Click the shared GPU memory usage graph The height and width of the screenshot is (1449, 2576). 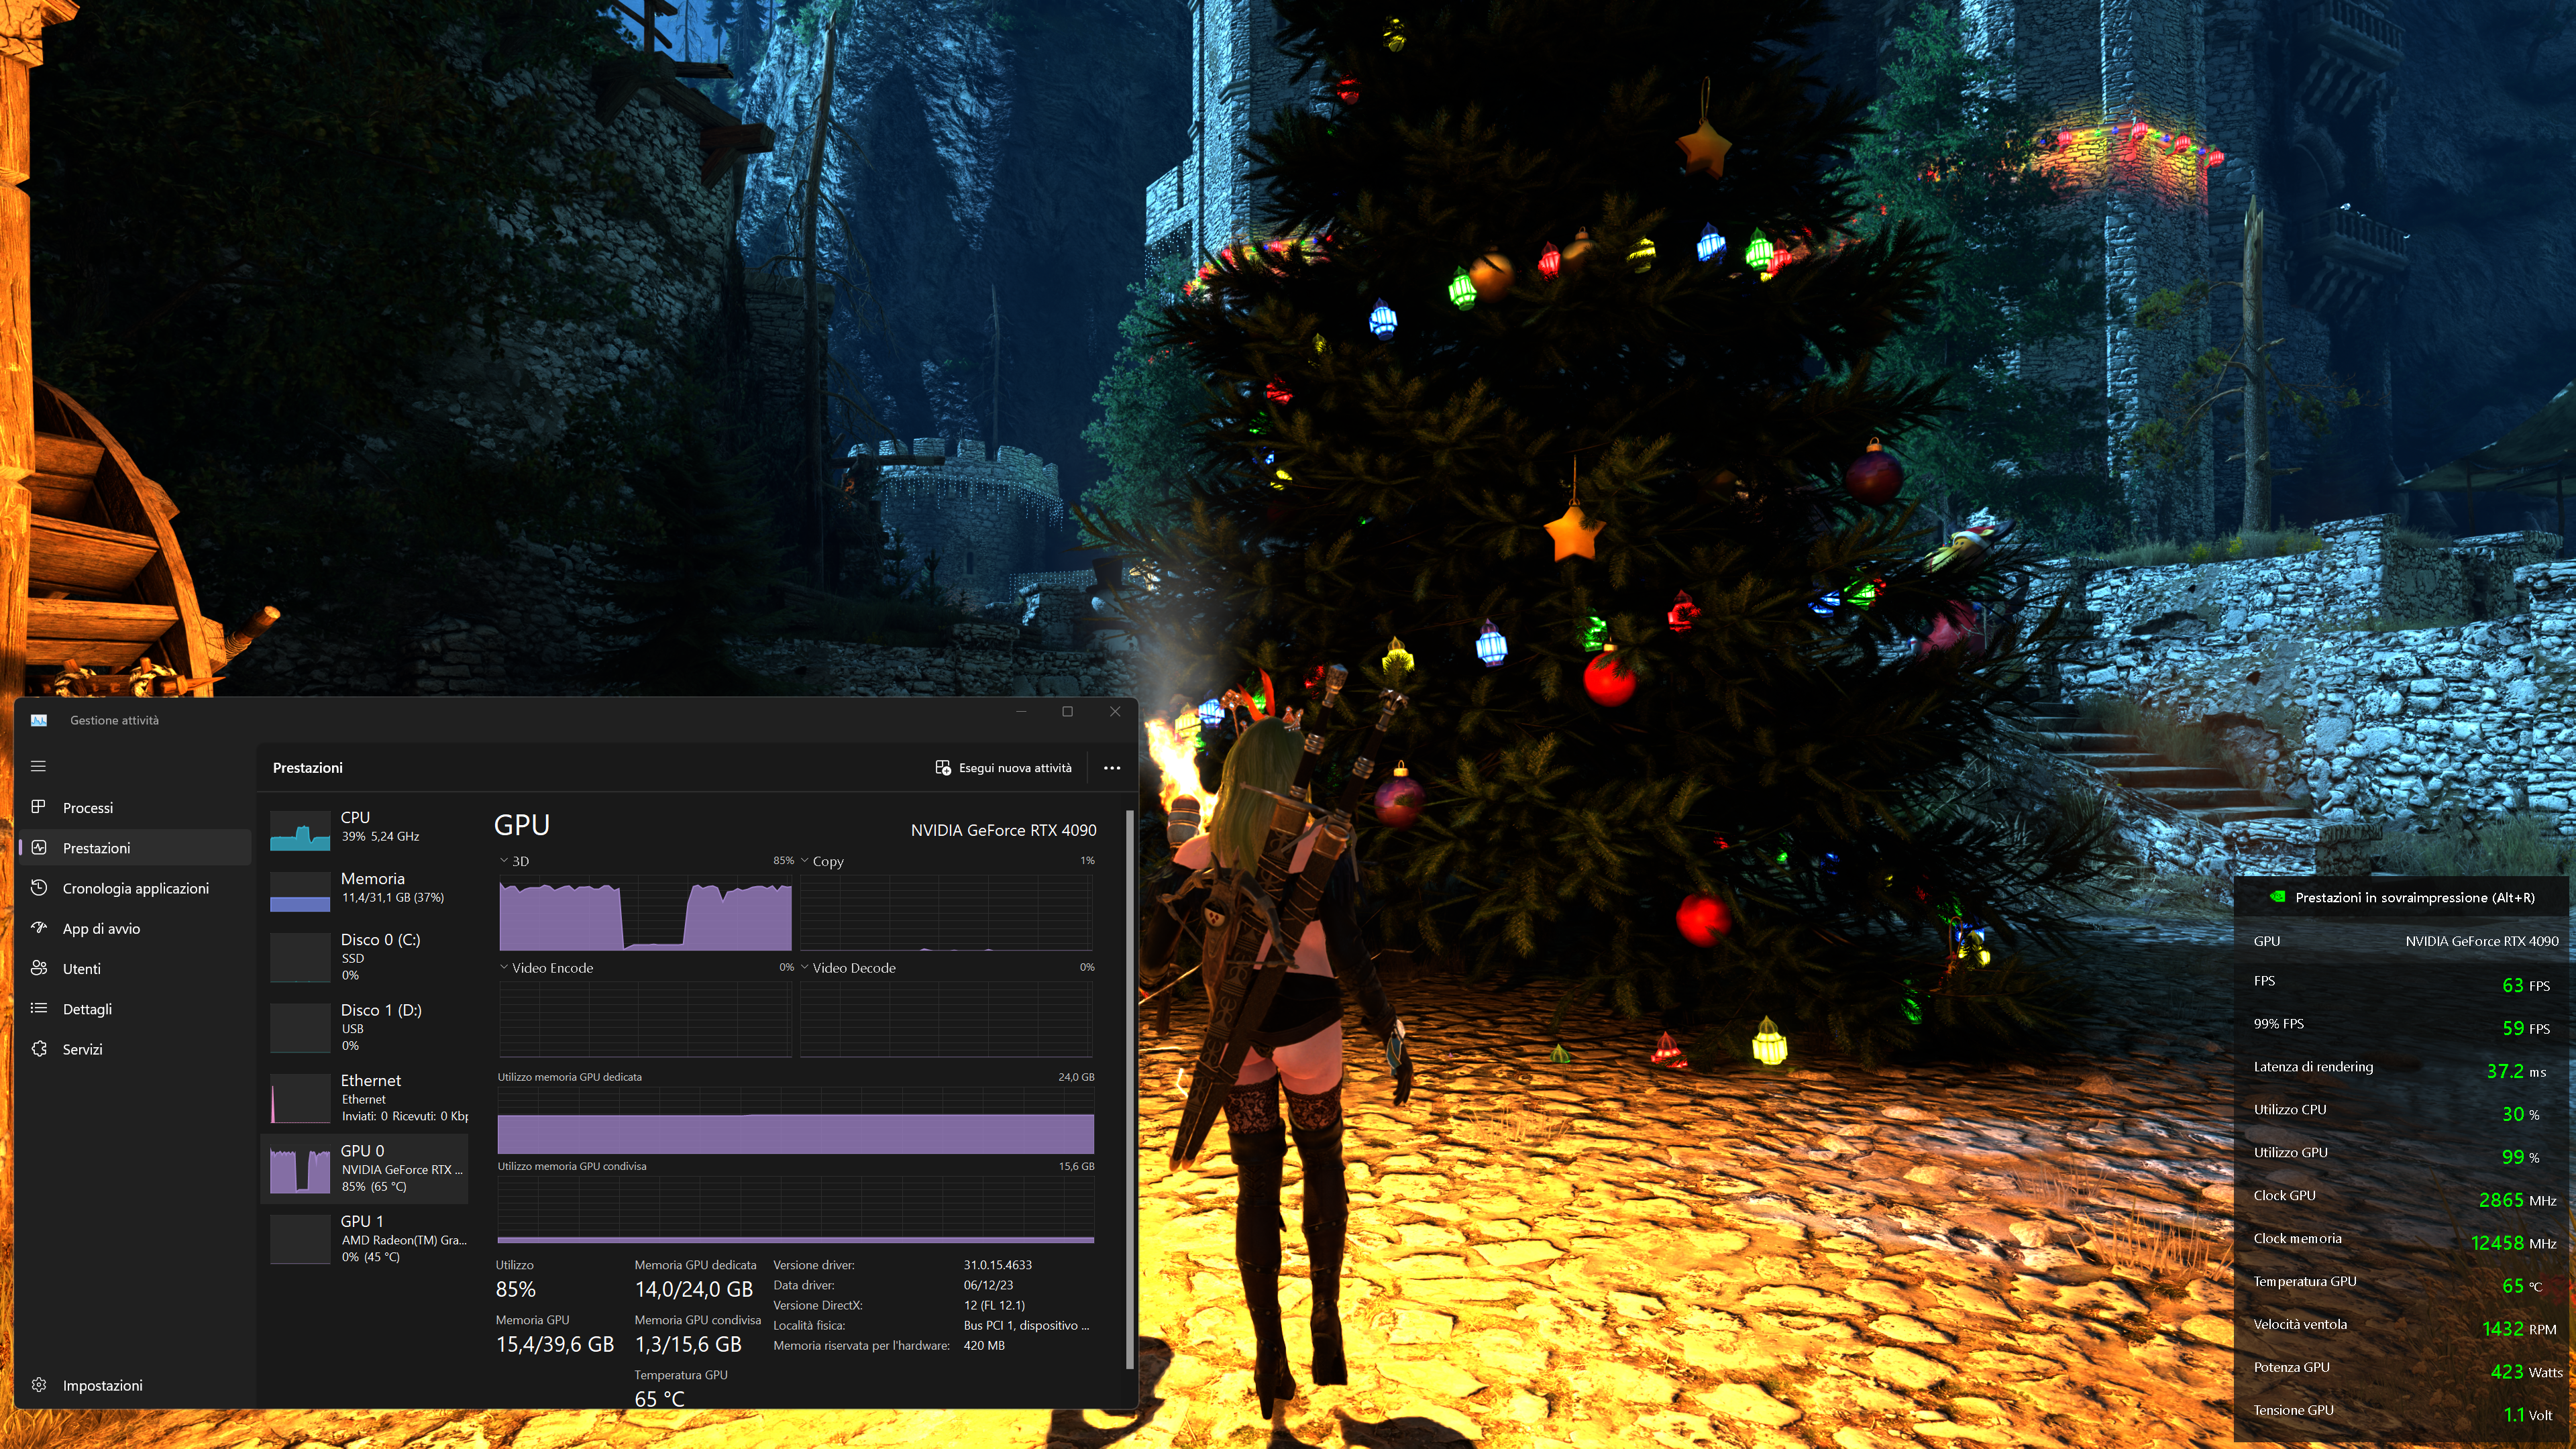coord(796,1210)
